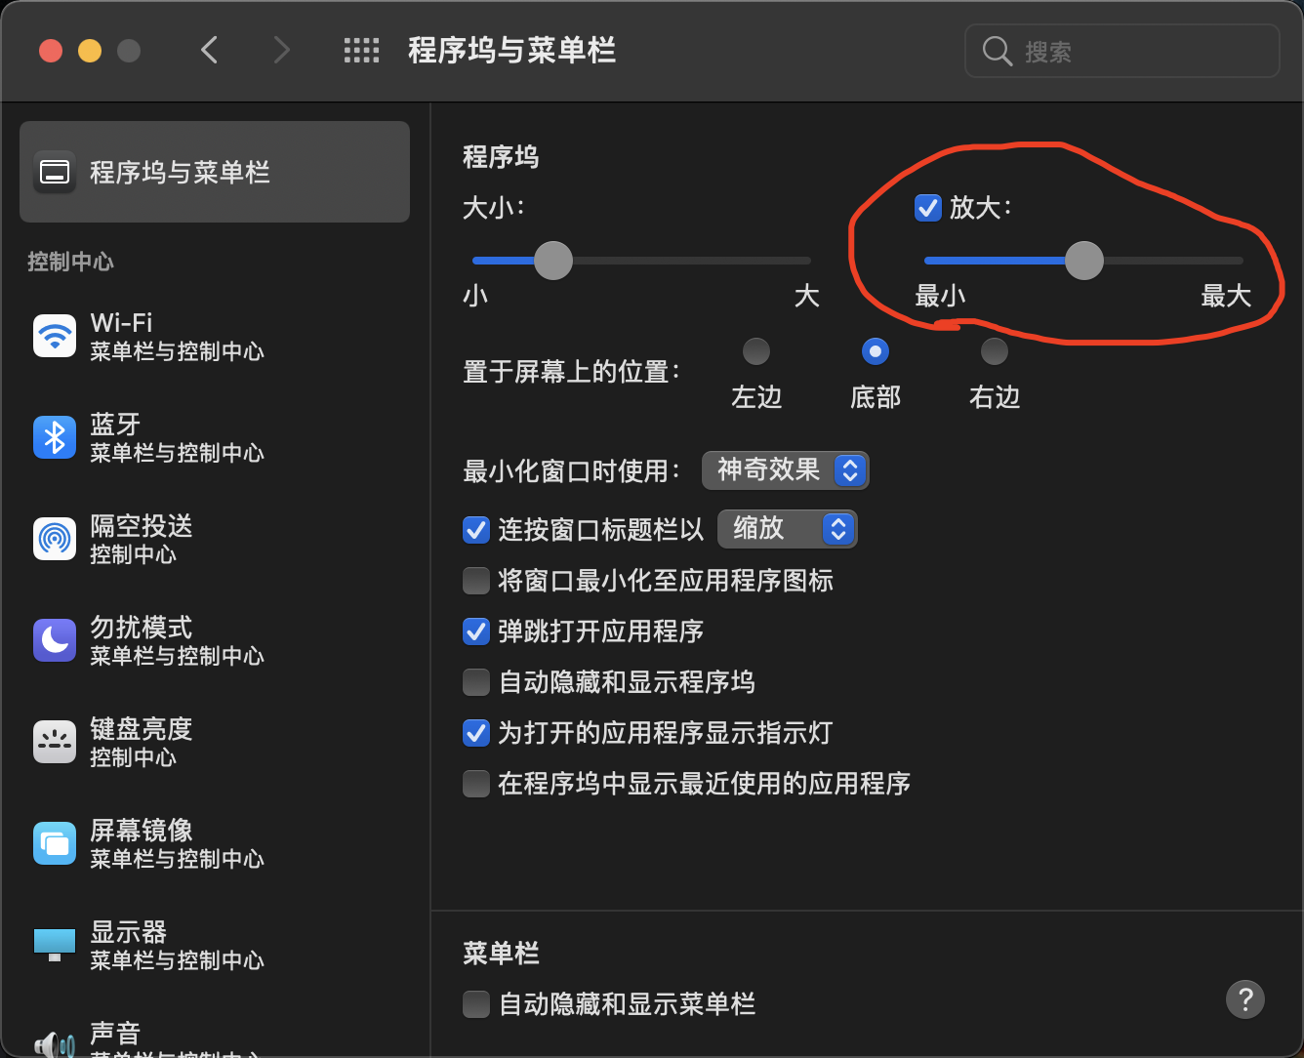The image size is (1304, 1058).
Task: Open 显示器 settings in the sidebar
Action: point(215,945)
